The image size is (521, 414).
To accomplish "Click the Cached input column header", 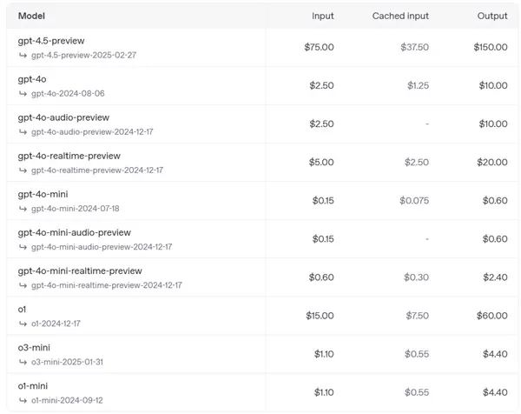I will click(x=400, y=16).
